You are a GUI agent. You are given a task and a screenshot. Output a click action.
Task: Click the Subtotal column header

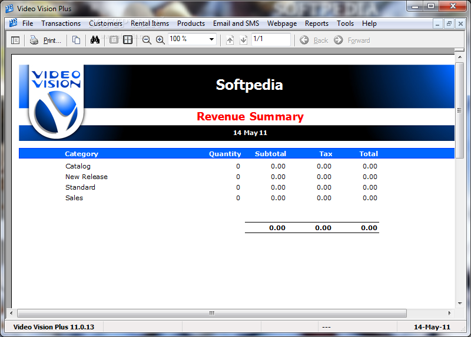coord(270,154)
